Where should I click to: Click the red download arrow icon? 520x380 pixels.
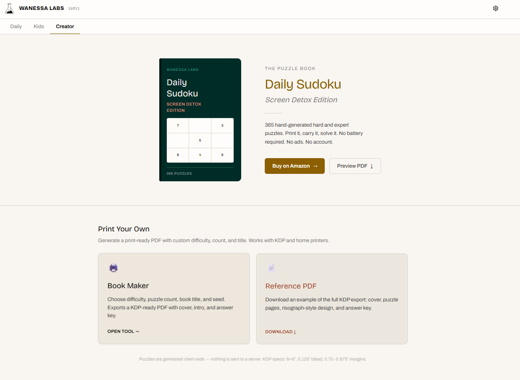point(295,332)
